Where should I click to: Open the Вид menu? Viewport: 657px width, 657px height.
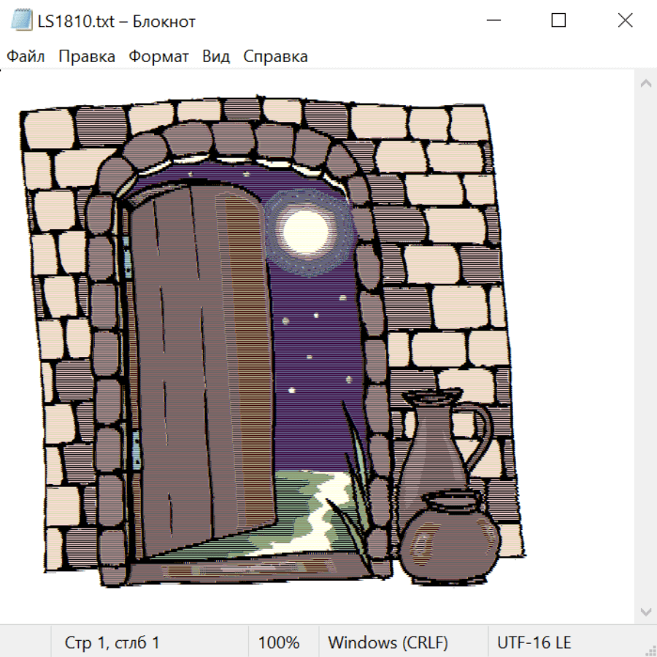pos(215,56)
